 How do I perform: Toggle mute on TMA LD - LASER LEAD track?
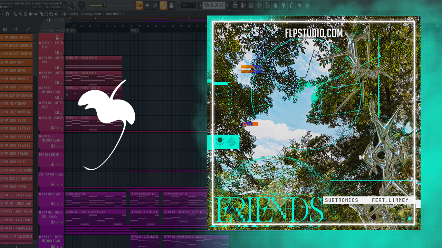coord(62,53)
